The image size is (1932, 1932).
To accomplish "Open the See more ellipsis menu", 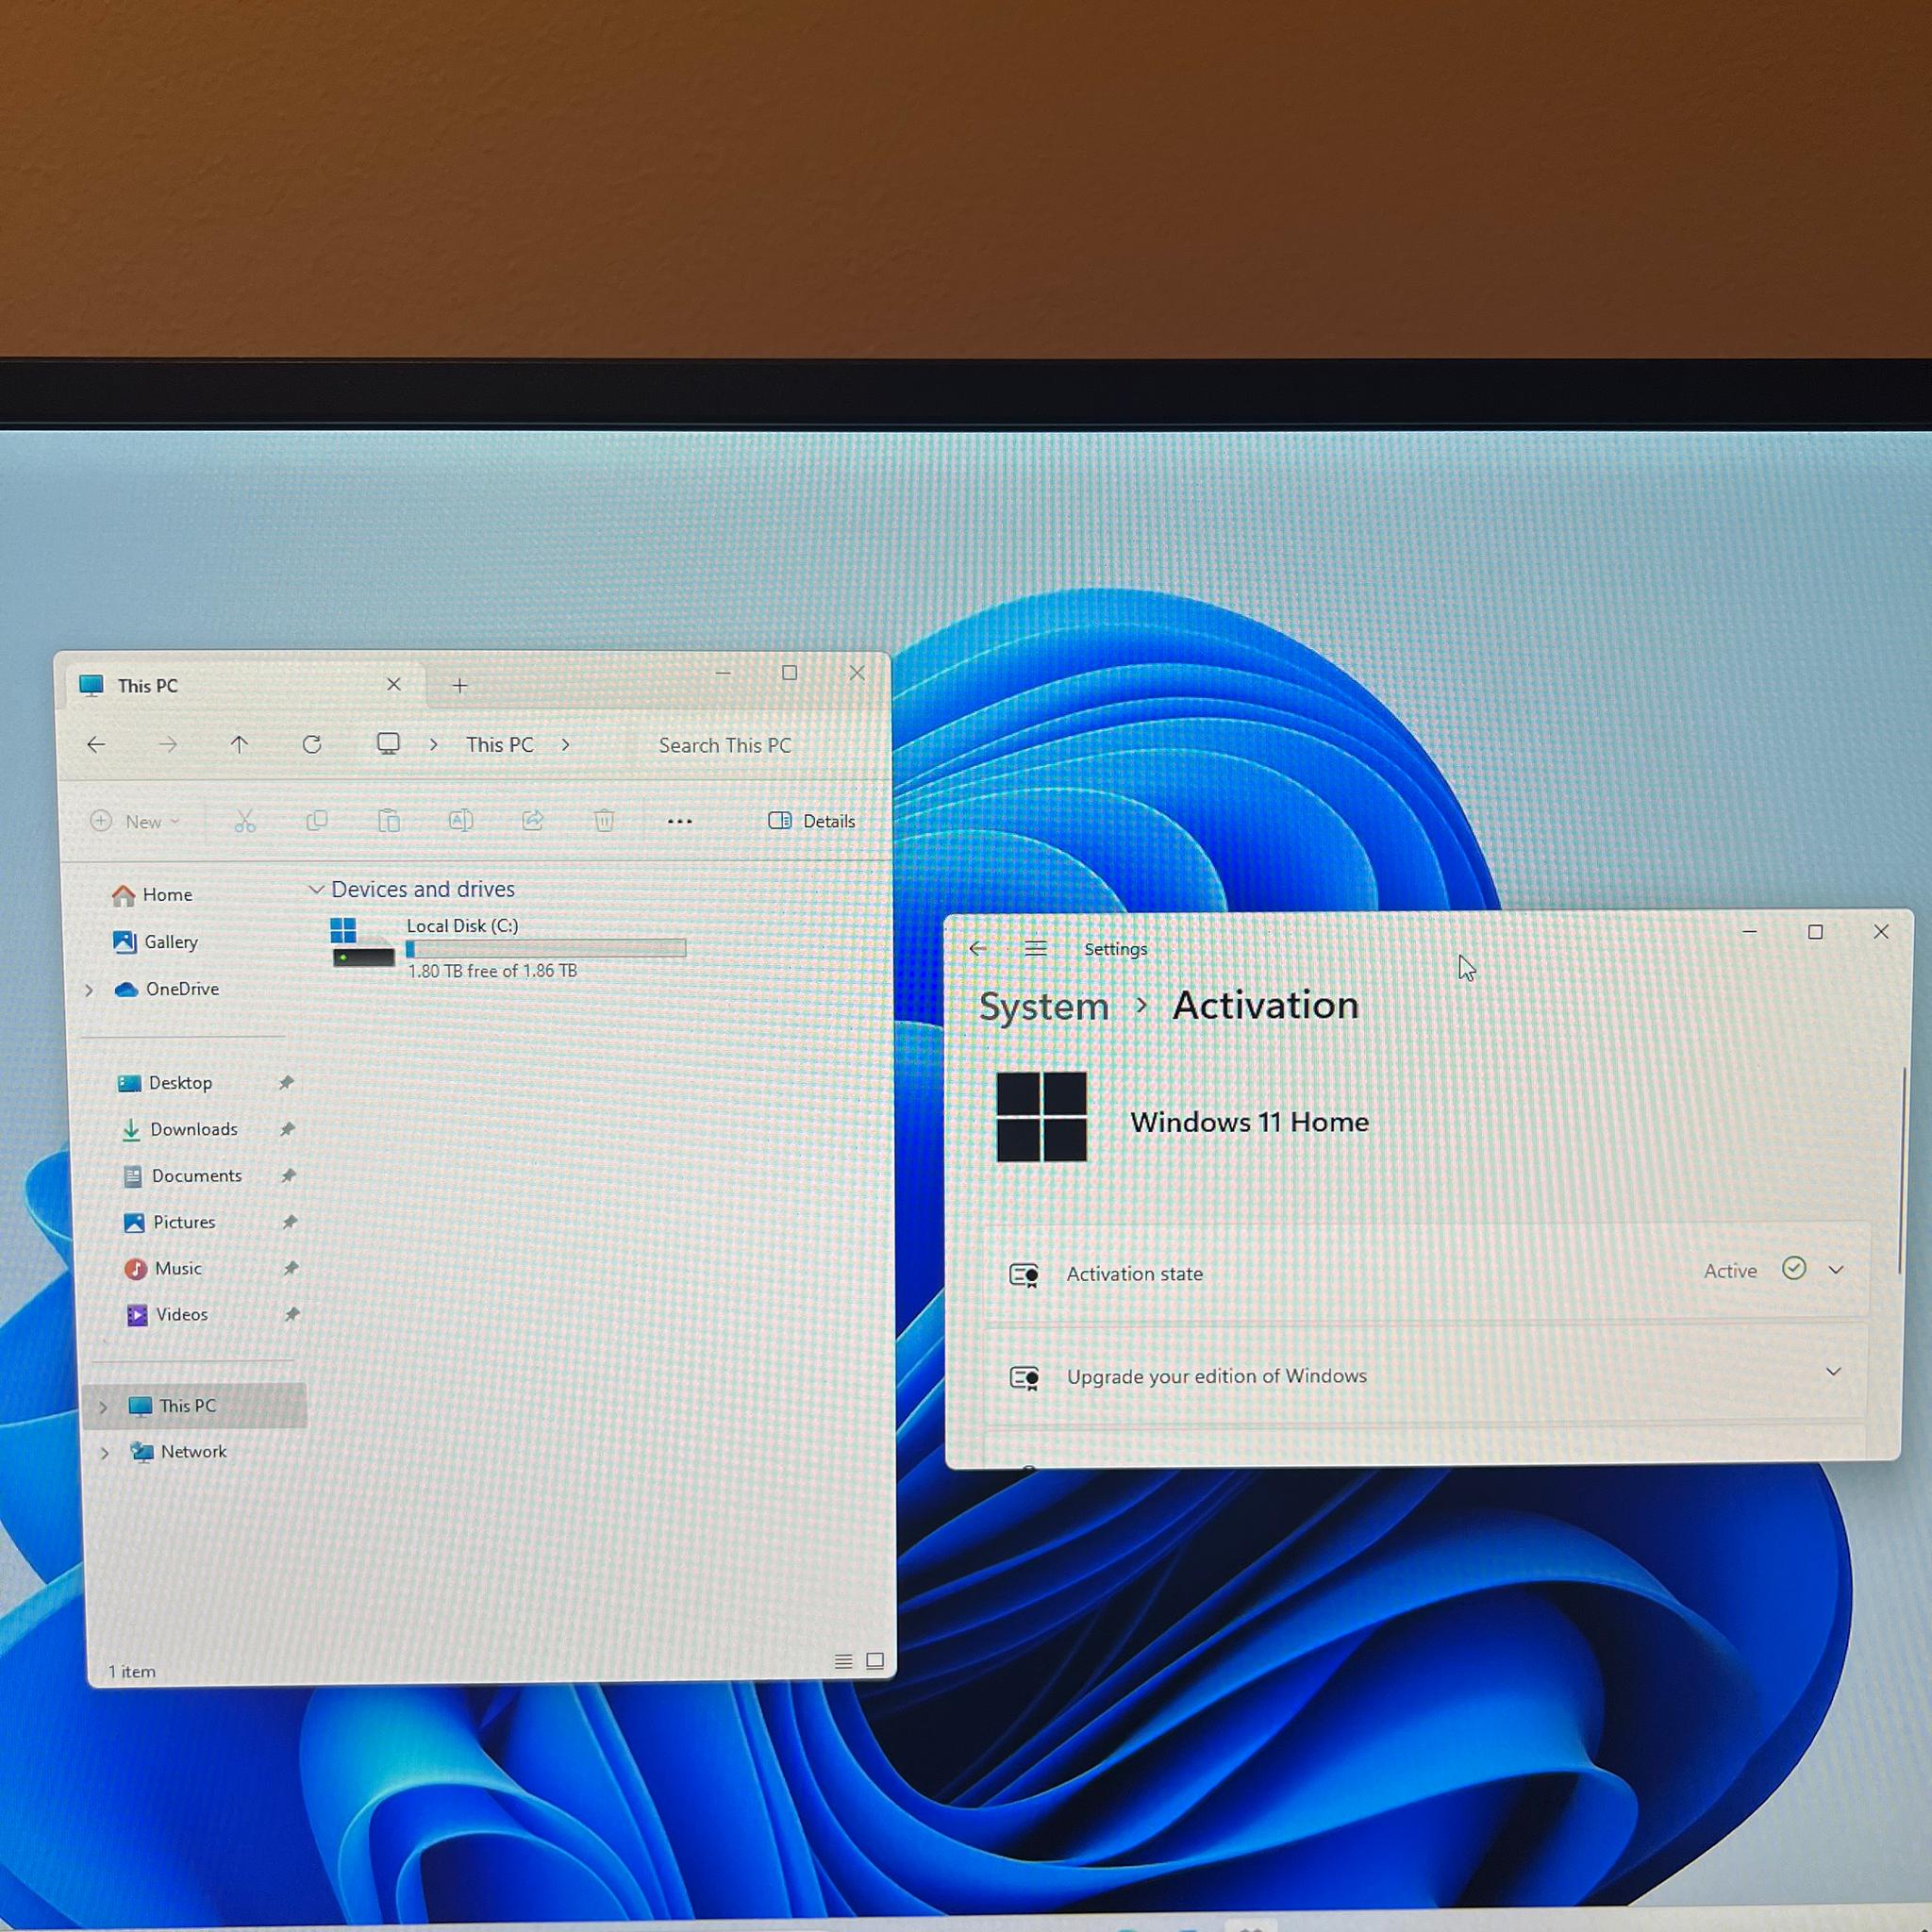I will coord(679,821).
